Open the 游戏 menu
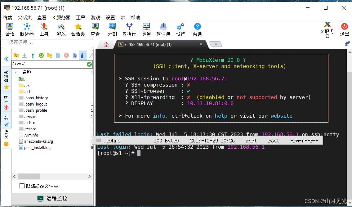This screenshot has width=352, height=207. tap(96, 17)
